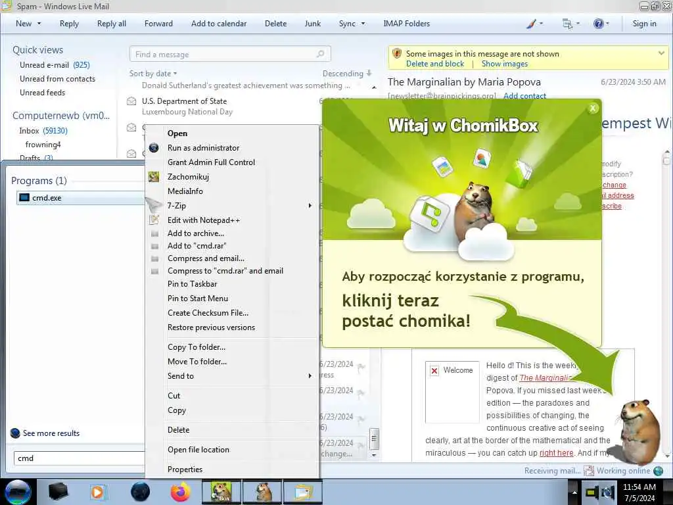Screen dimensions: 673x505
Task: Click the hamster taskbar button next to ChomikBox
Action: pyautogui.click(x=262, y=492)
